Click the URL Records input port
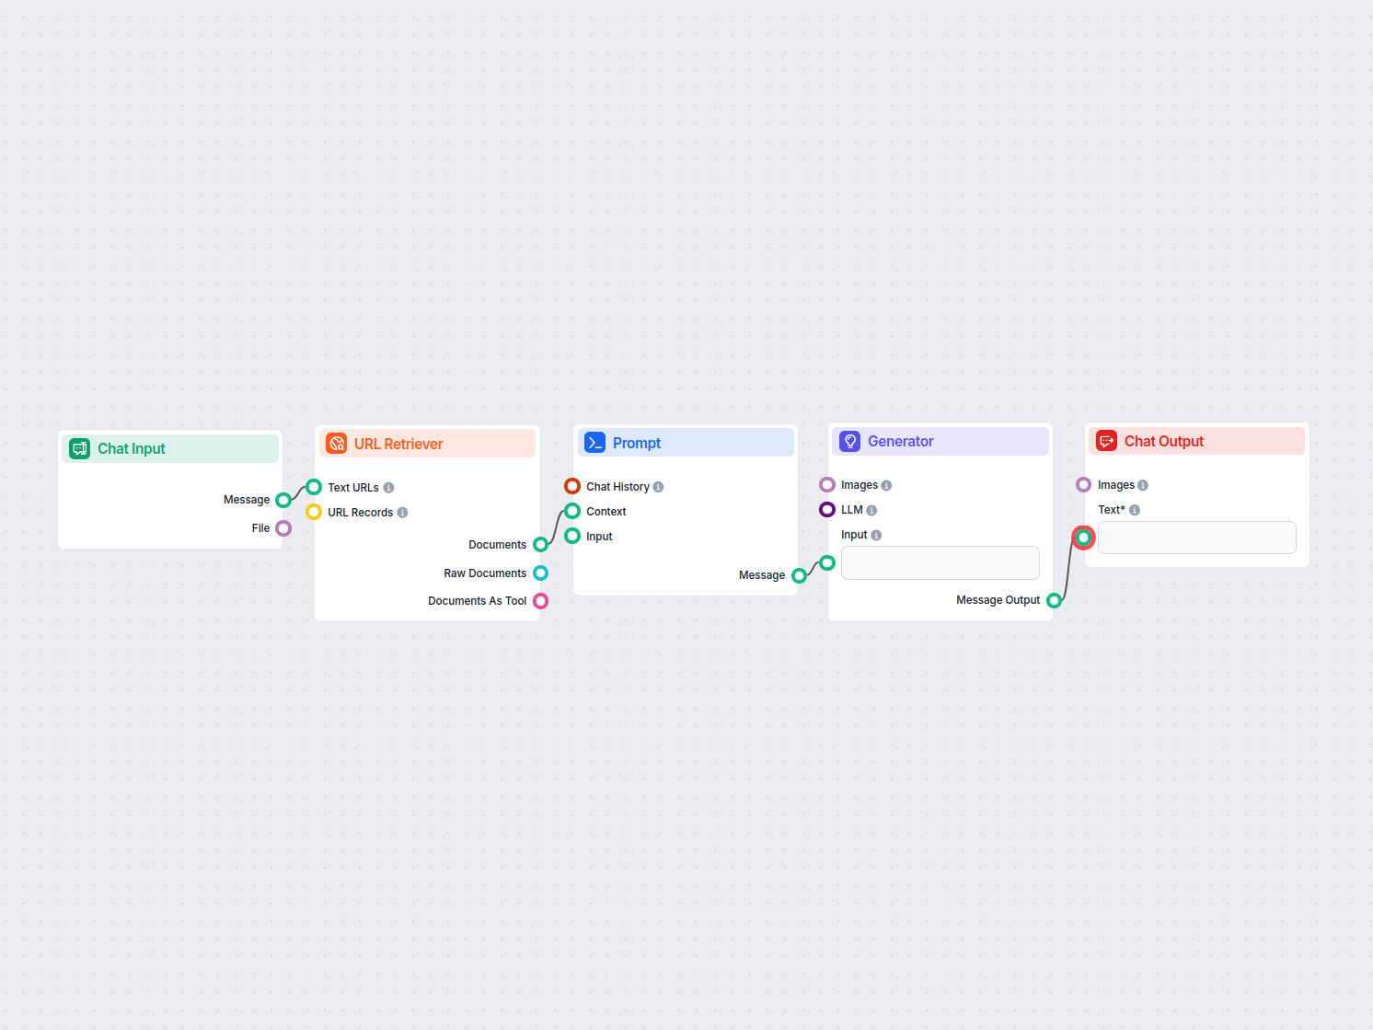 314,512
